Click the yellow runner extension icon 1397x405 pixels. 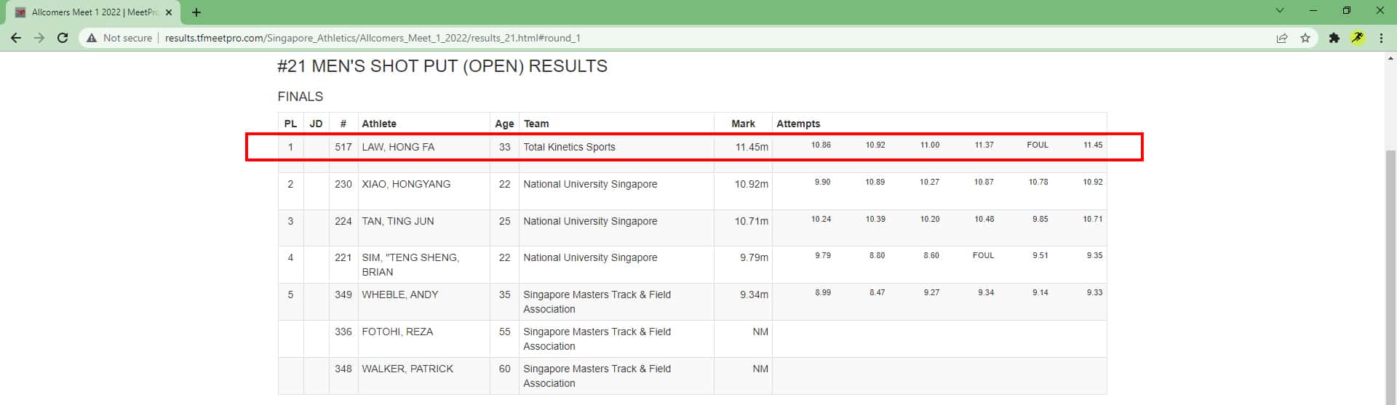[1358, 38]
